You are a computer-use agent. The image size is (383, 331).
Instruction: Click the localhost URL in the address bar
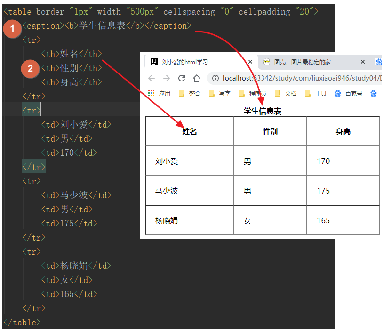[302, 78]
